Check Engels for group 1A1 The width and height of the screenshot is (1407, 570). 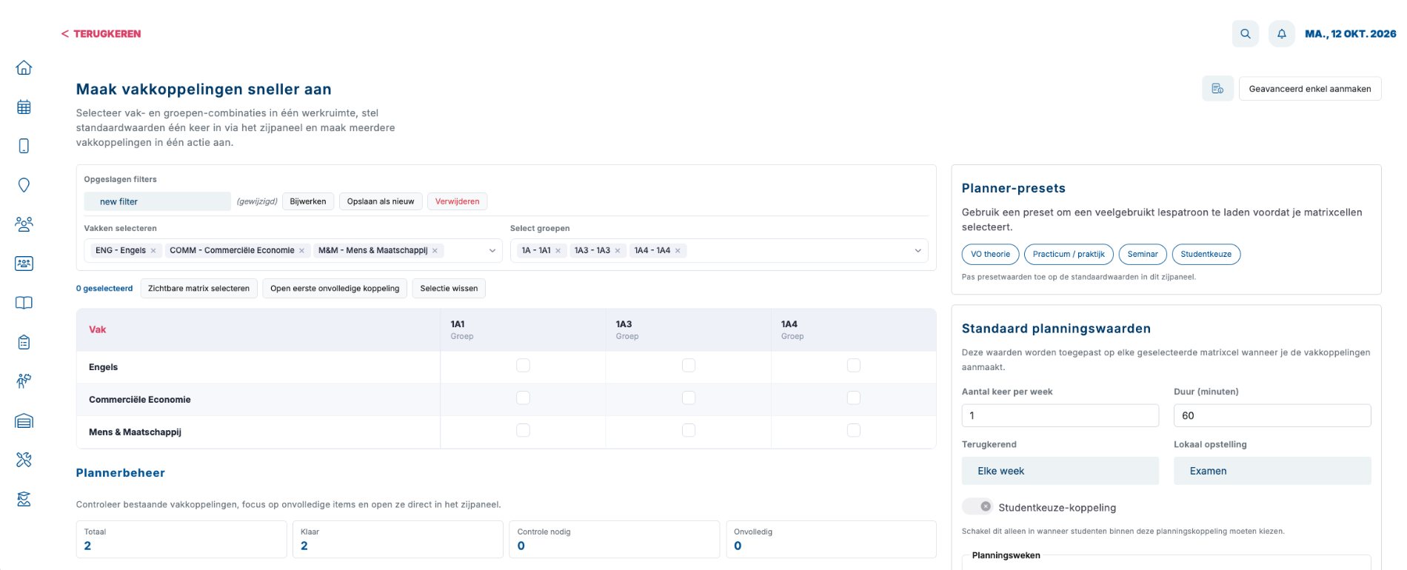pyautogui.click(x=523, y=366)
